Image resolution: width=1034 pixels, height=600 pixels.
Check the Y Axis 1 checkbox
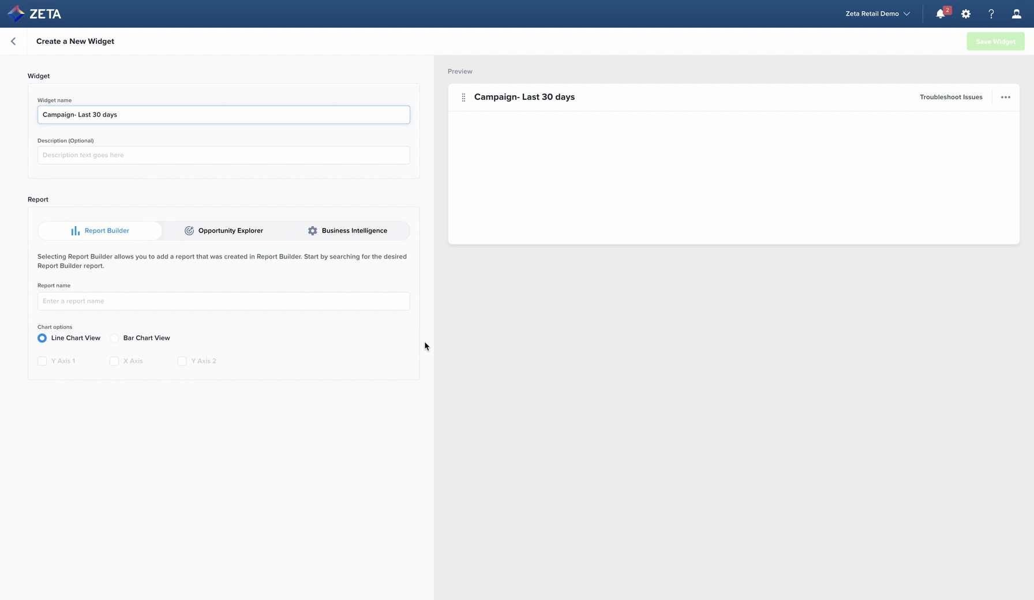(42, 361)
